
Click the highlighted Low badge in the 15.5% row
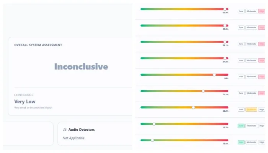241,126
